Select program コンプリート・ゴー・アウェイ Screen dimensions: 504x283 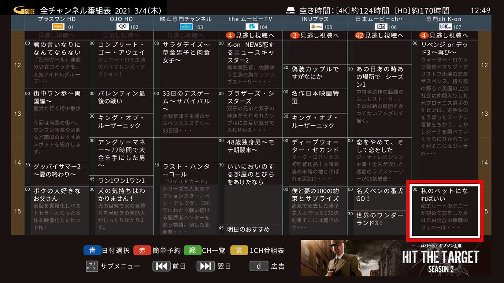click(x=121, y=64)
